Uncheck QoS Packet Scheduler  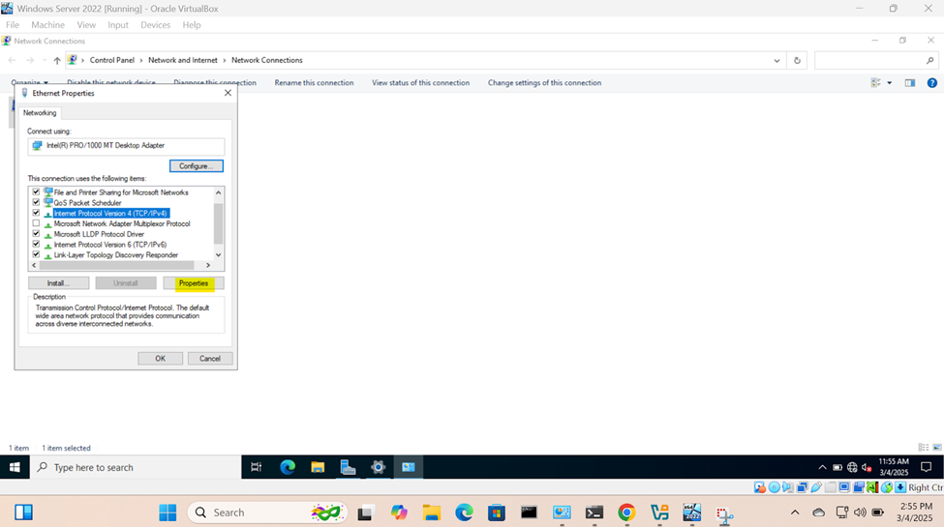pos(36,202)
